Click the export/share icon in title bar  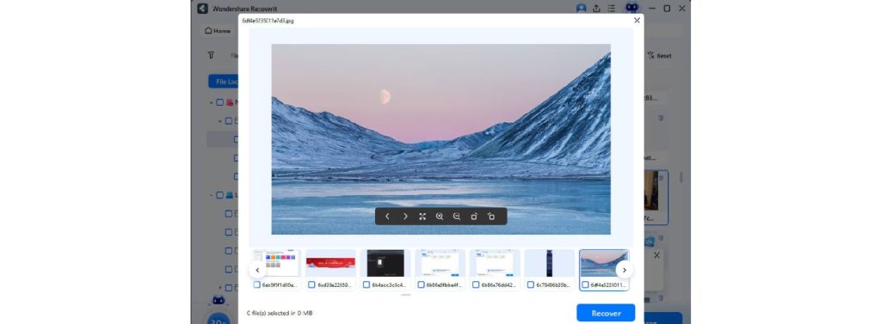(x=597, y=9)
